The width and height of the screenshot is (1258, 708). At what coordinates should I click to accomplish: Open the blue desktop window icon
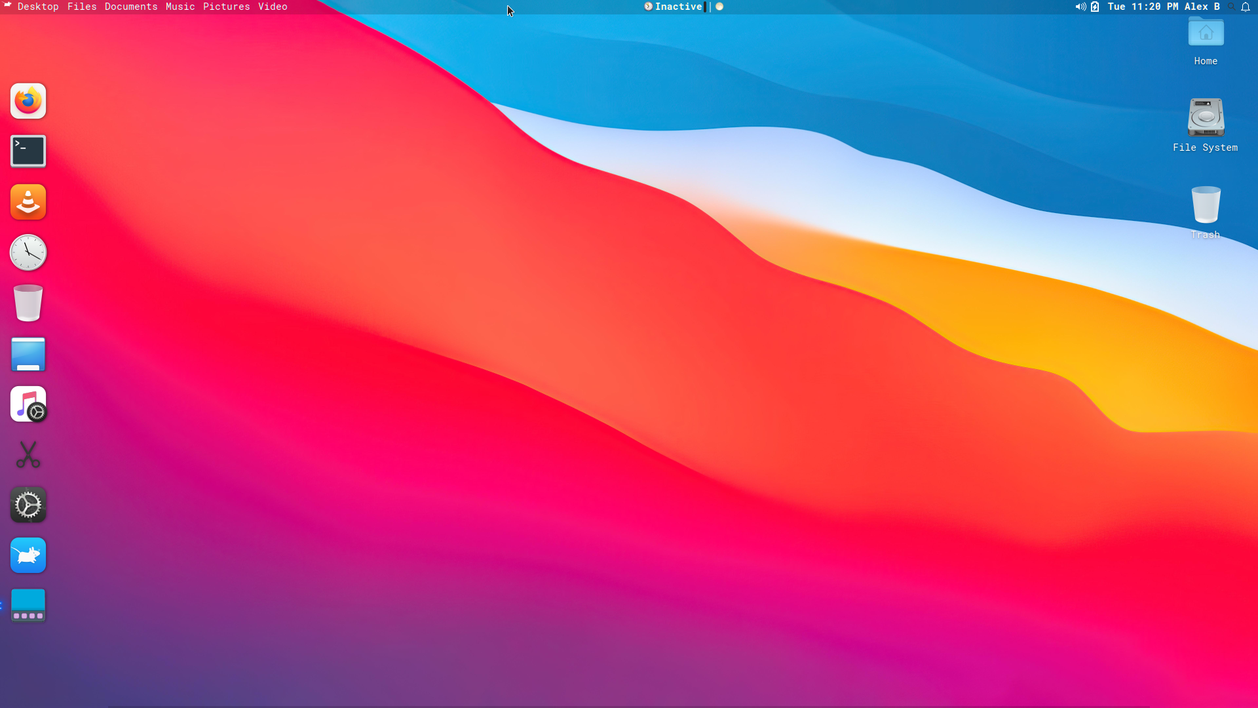[28, 354]
